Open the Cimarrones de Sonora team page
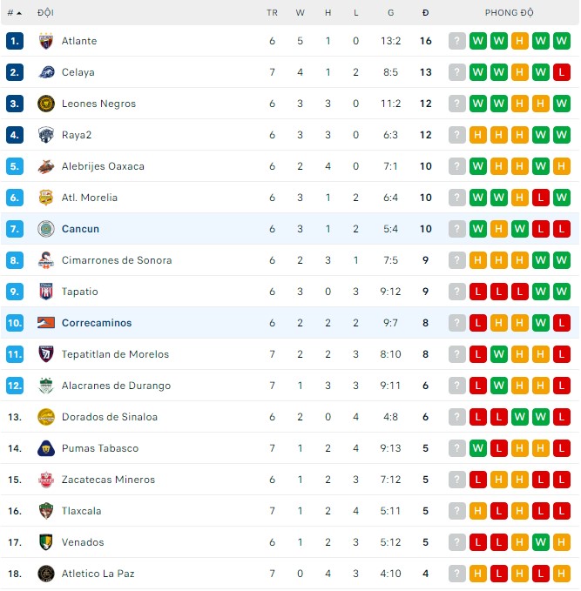This screenshot has width=581, height=591. point(117,260)
